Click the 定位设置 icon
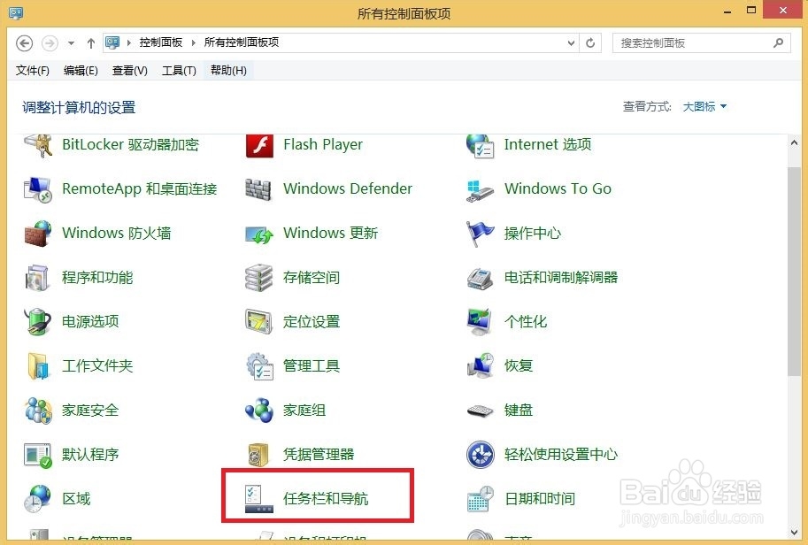The width and height of the screenshot is (808, 545). (258, 322)
